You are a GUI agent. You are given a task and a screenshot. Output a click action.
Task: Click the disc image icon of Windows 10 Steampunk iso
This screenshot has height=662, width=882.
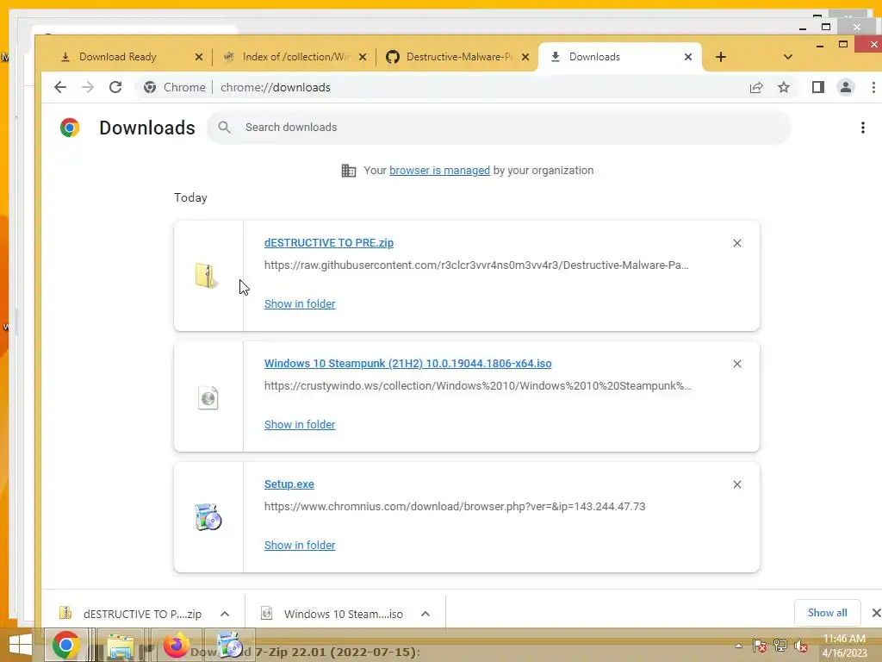[x=208, y=397]
